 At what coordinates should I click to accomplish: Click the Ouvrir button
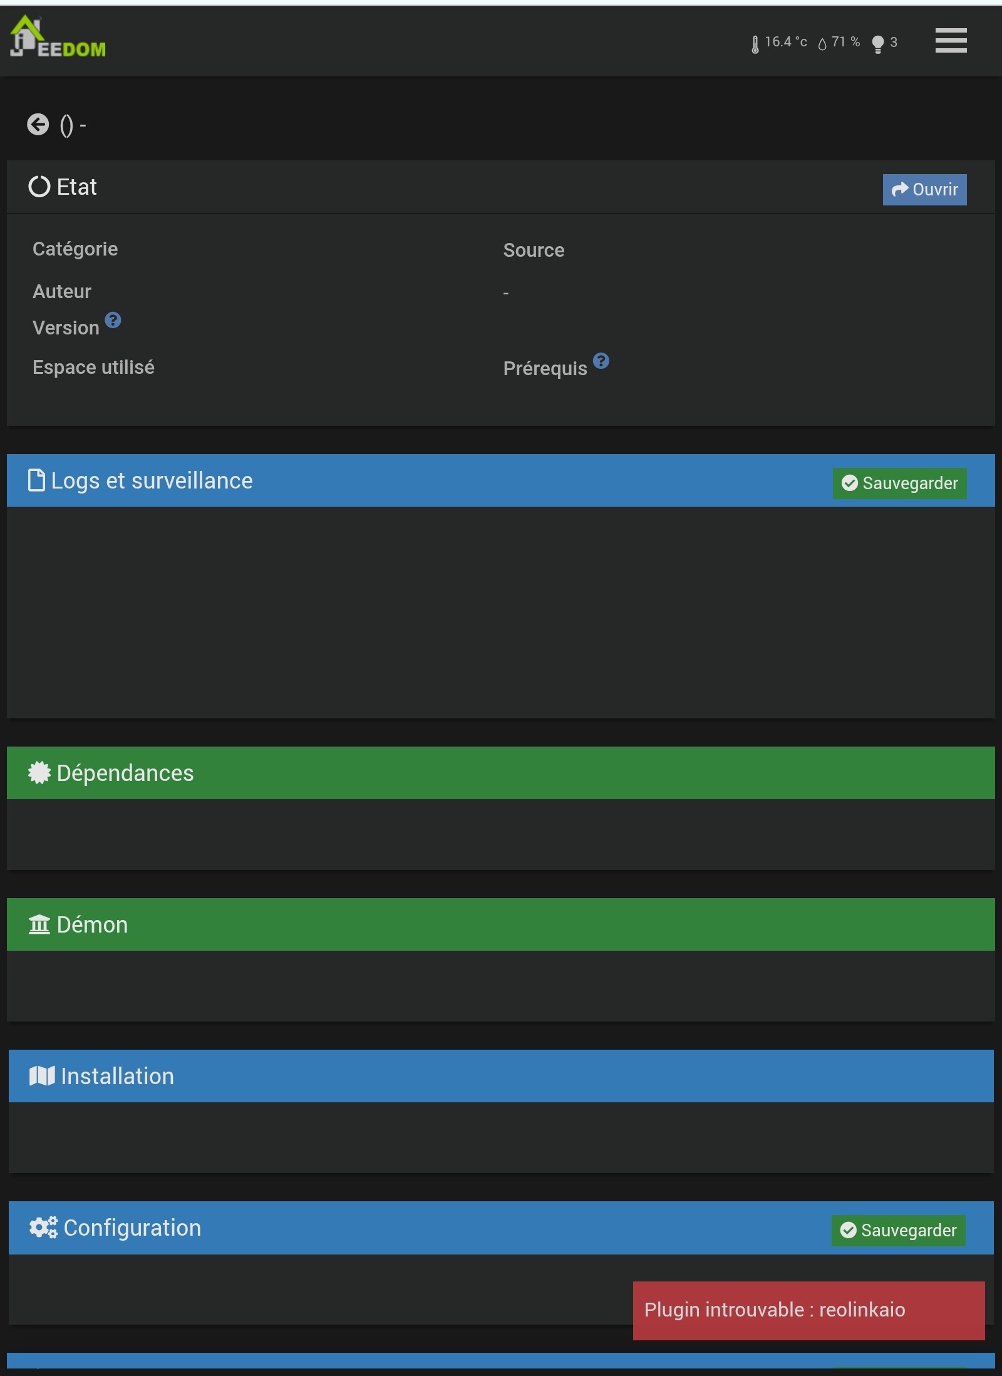tap(924, 189)
